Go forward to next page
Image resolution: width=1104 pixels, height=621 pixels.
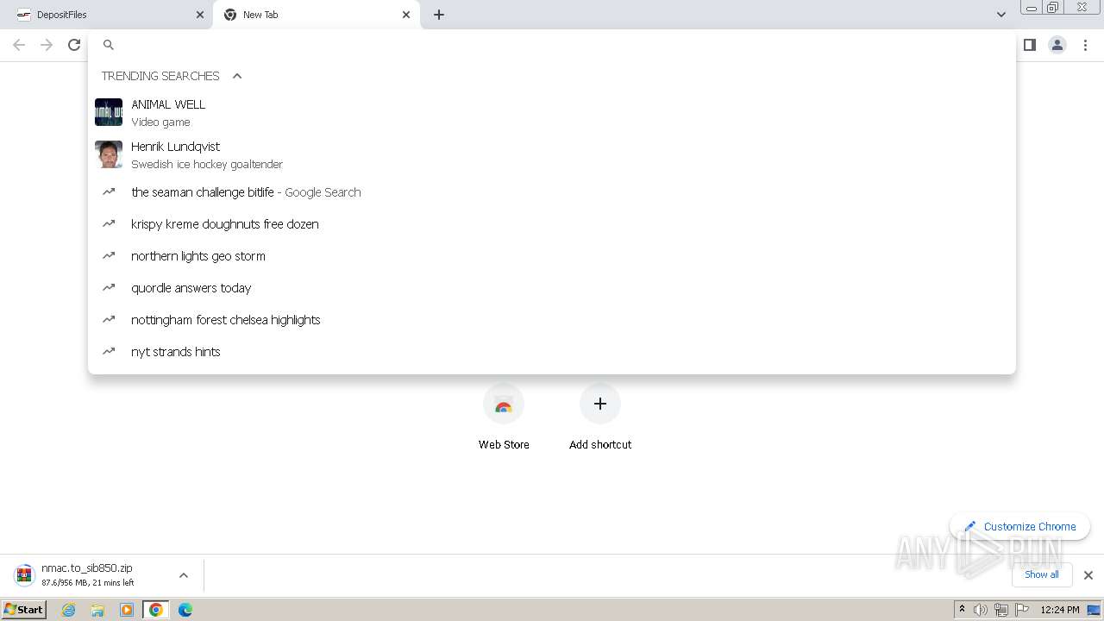[x=47, y=45]
